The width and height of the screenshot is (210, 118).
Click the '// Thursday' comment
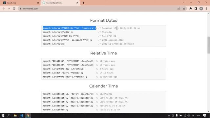pyautogui.click(x=105, y=32)
